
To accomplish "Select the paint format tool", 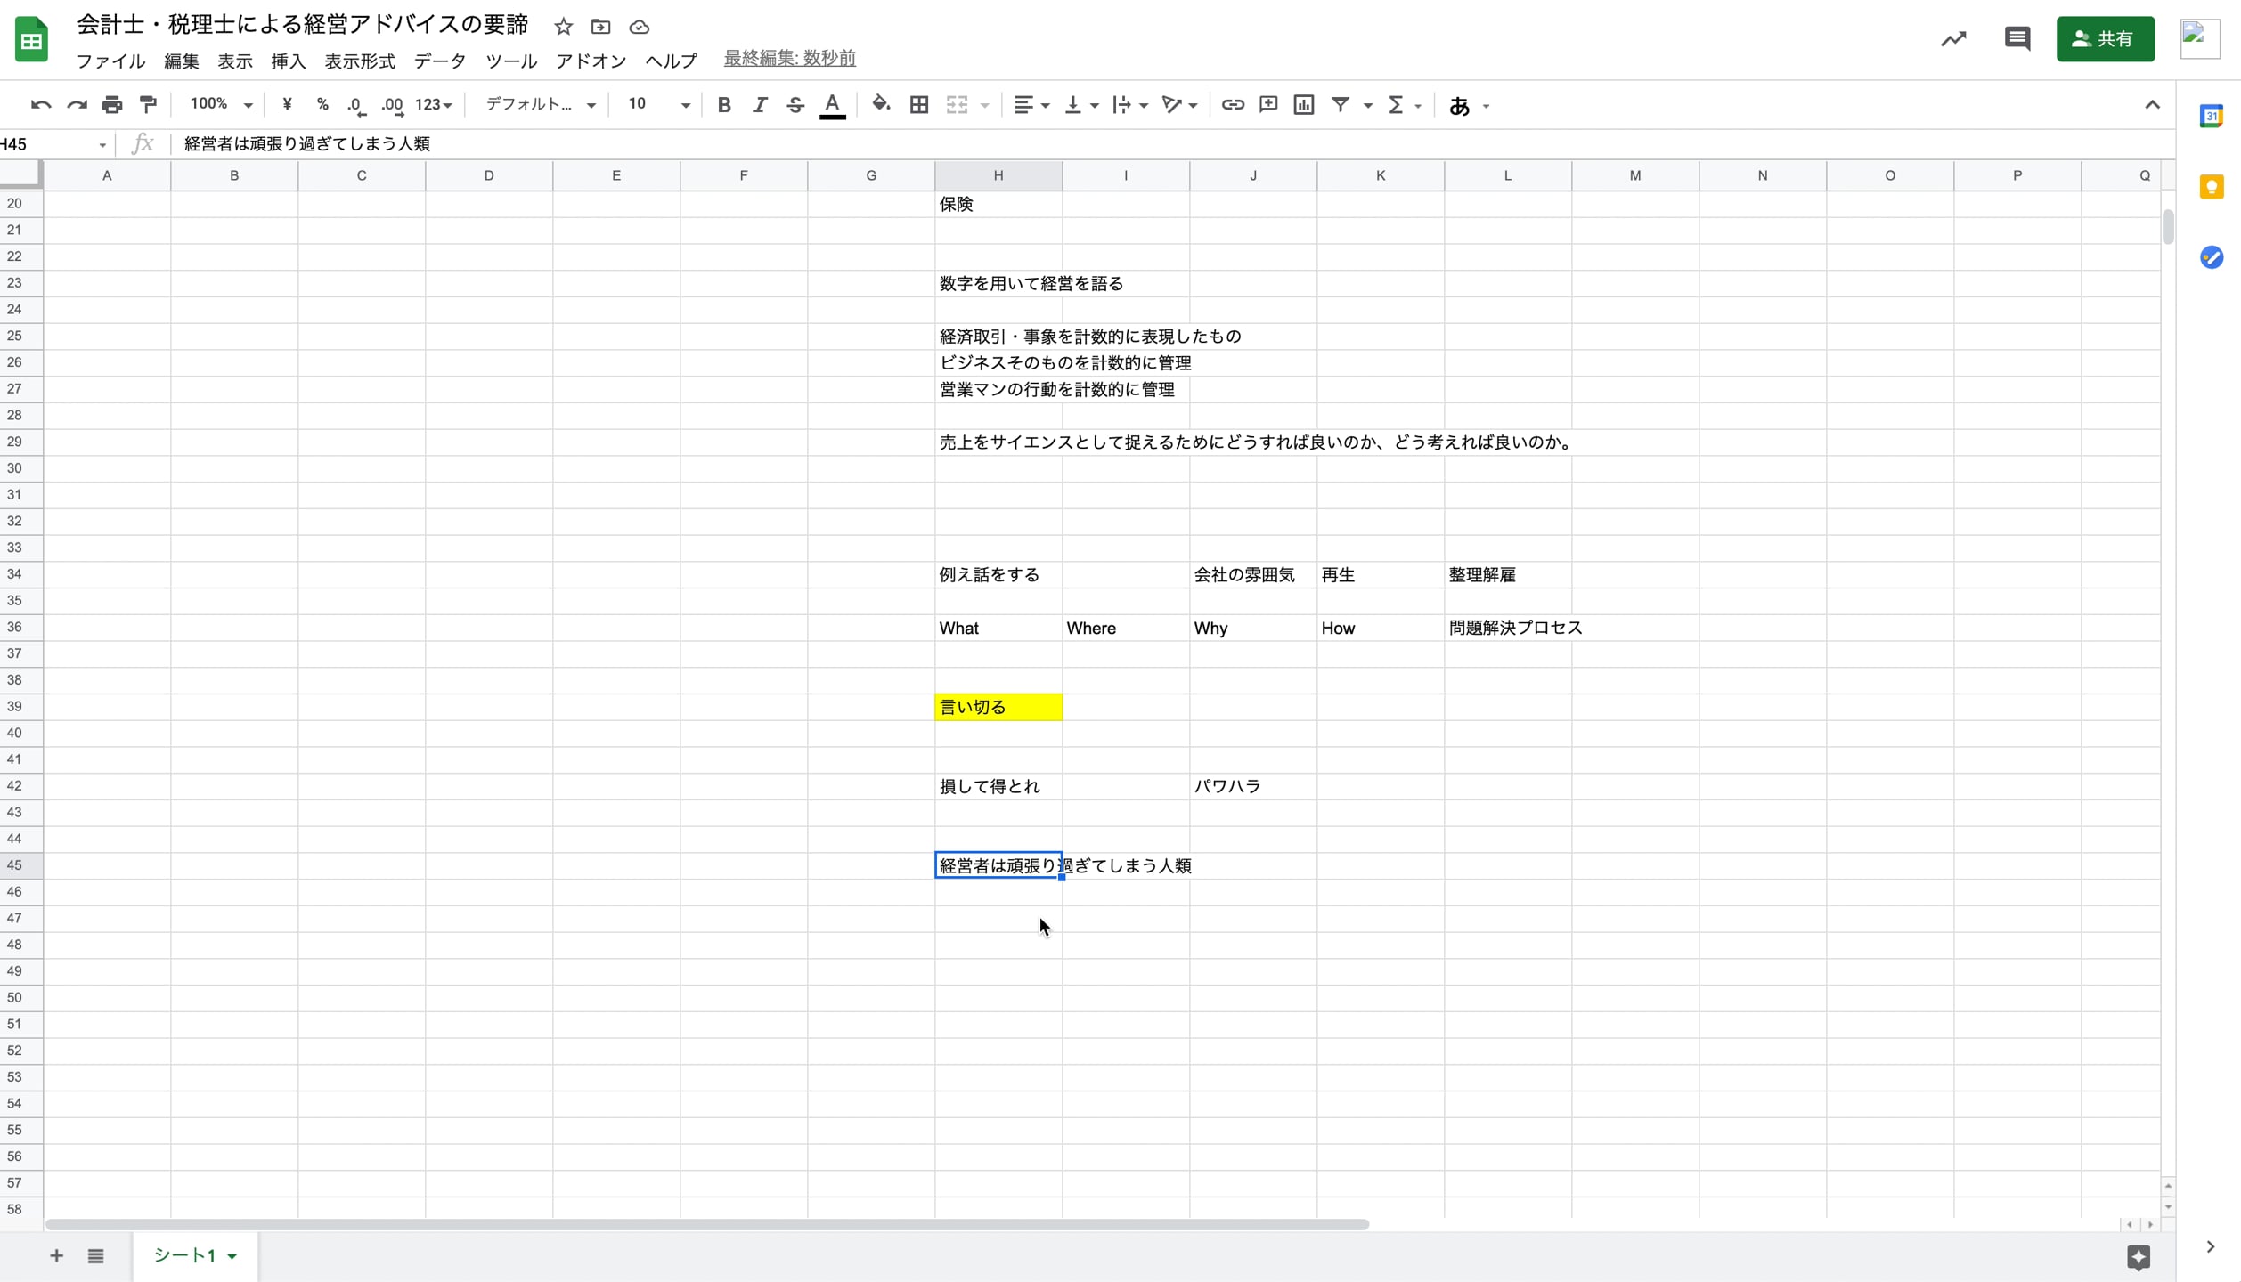I will click(147, 104).
